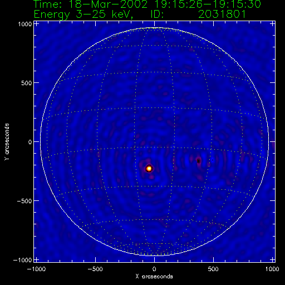
Task: Click the x-axis label 500
Action: pos(213,269)
